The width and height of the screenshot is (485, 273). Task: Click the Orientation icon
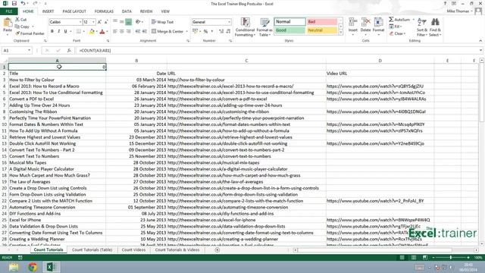(x=138, y=22)
